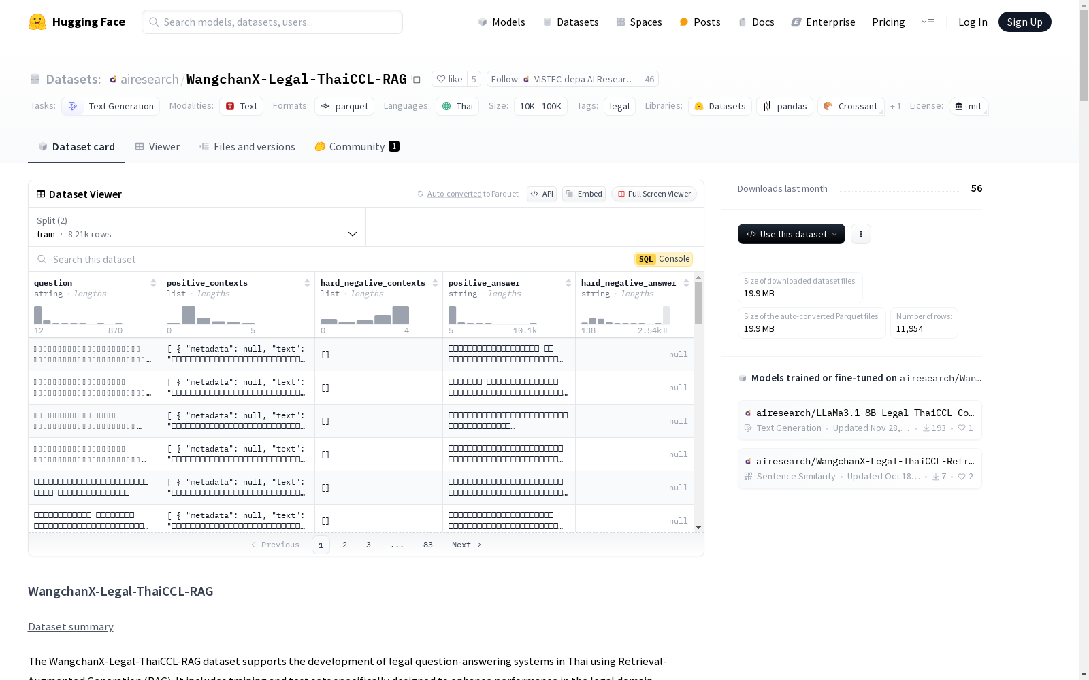Switch to the Viewer tab
This screenshot has height=680, width=1089.
157,146
